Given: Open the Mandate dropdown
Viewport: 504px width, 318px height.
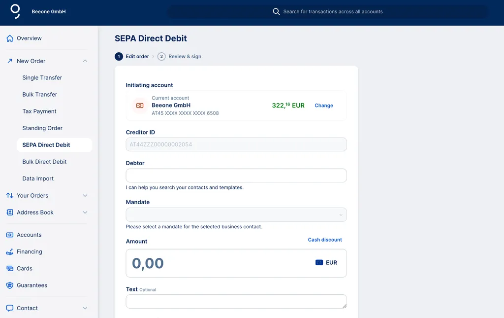Looking at the screenshot, I should pyautogui.click(x=235, y=214).
